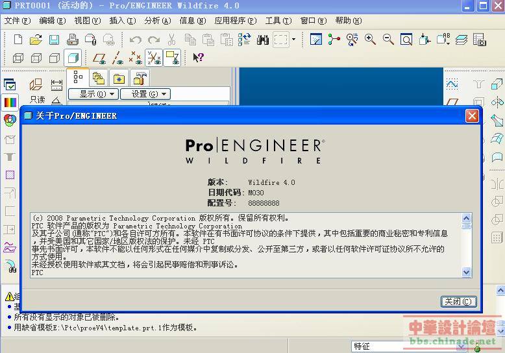This screenshot has height=353, width=505.
Task: Click the Refit view icon
Action: pyautogui.click(x=406, y=40)
